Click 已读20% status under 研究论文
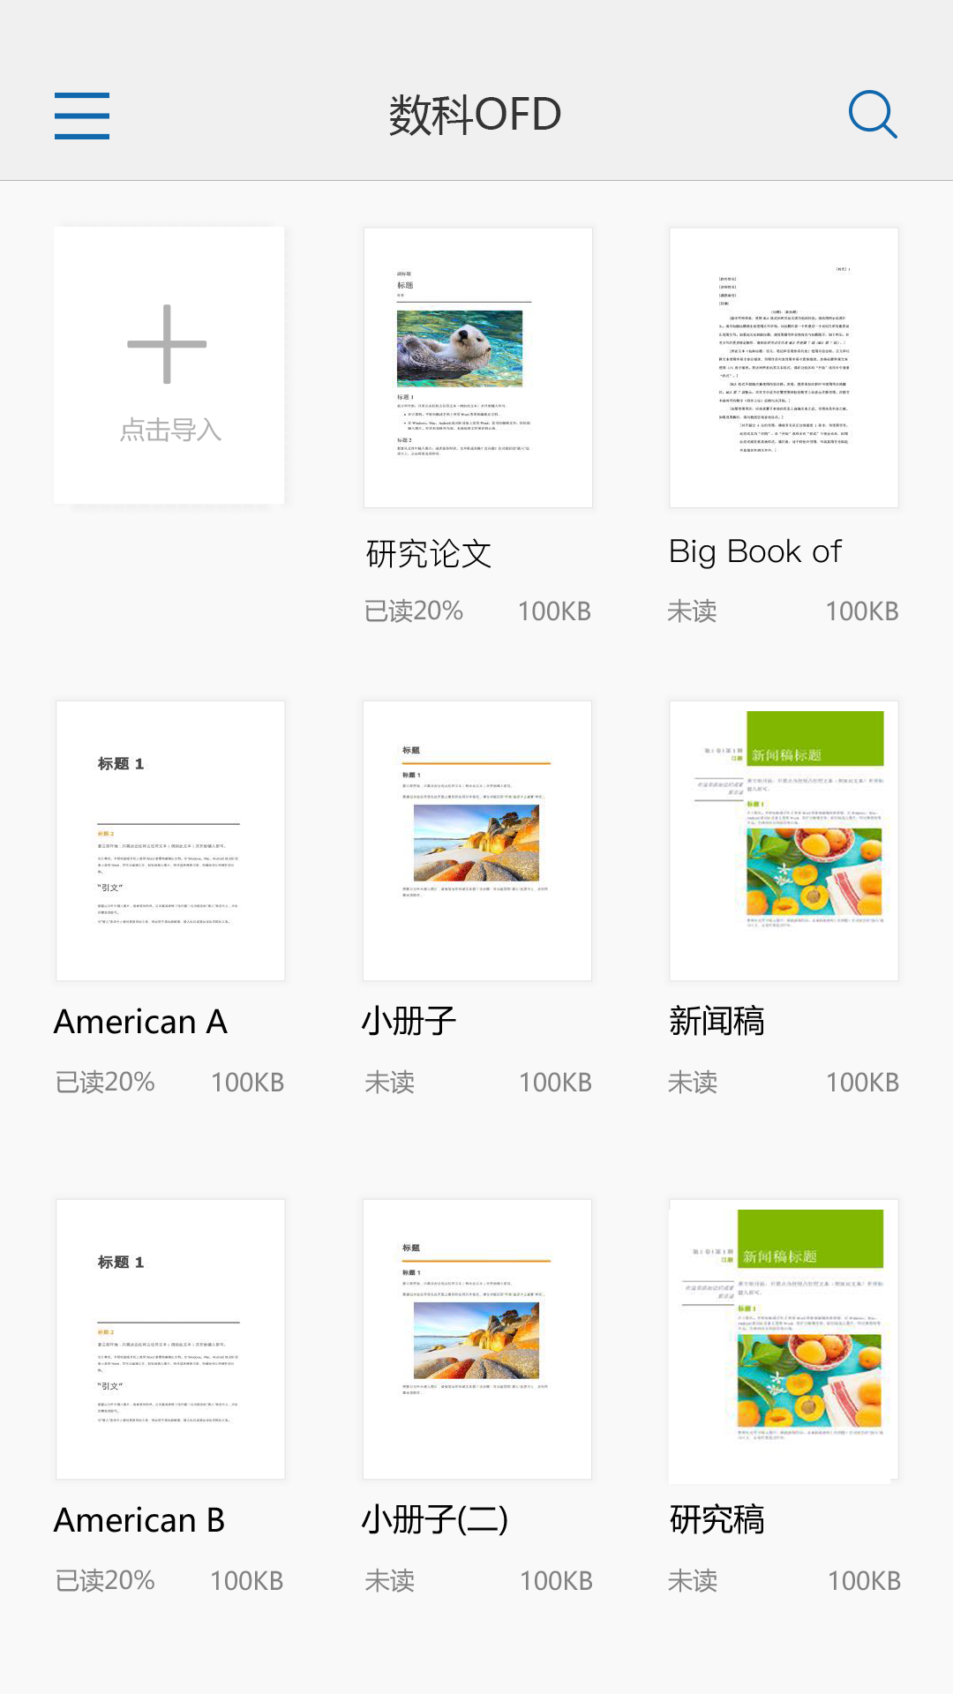Image resolution: width=953 pixels, height=1694 pixels. point(414,611)
